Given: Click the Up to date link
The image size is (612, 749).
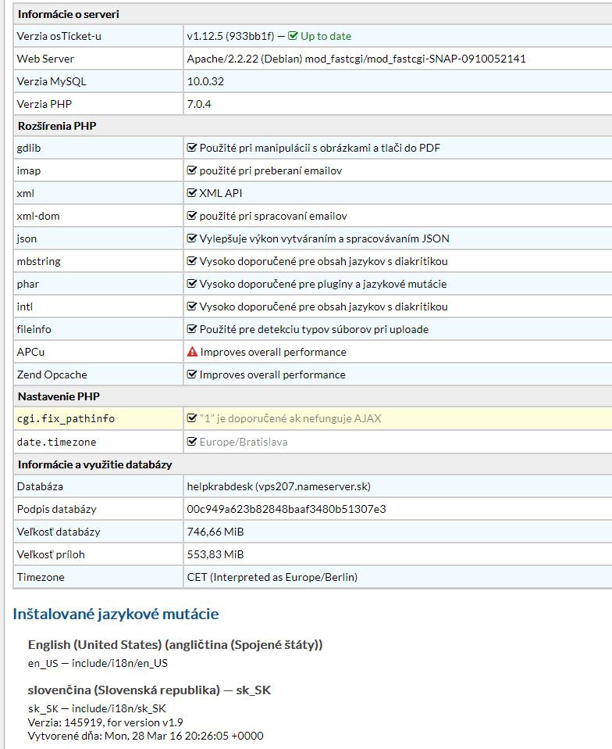Looking at the screenshot, I should point(326,36).
